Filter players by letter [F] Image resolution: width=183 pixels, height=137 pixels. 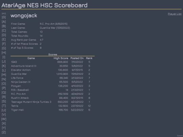coord(4,44)
